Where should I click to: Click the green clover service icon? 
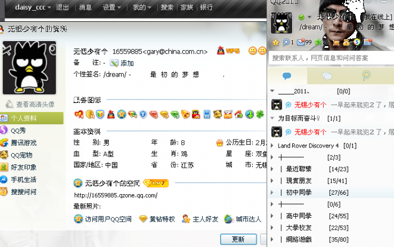260,114
